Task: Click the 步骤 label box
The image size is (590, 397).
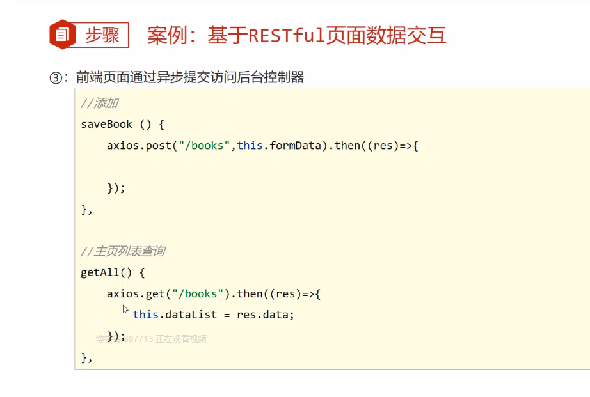Action: [102, 35]
